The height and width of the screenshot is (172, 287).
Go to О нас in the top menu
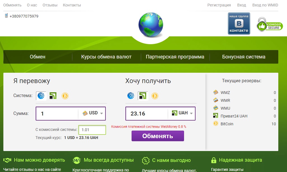(32, 5)
